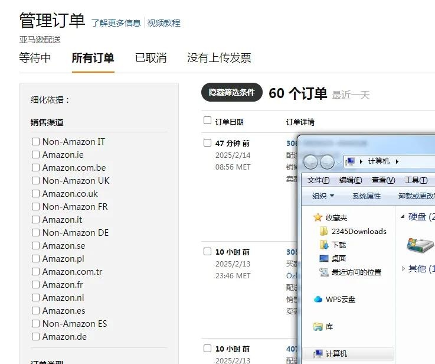Select 2345Downloads in favorites list

pyautogui.click(x=359, y=231)
